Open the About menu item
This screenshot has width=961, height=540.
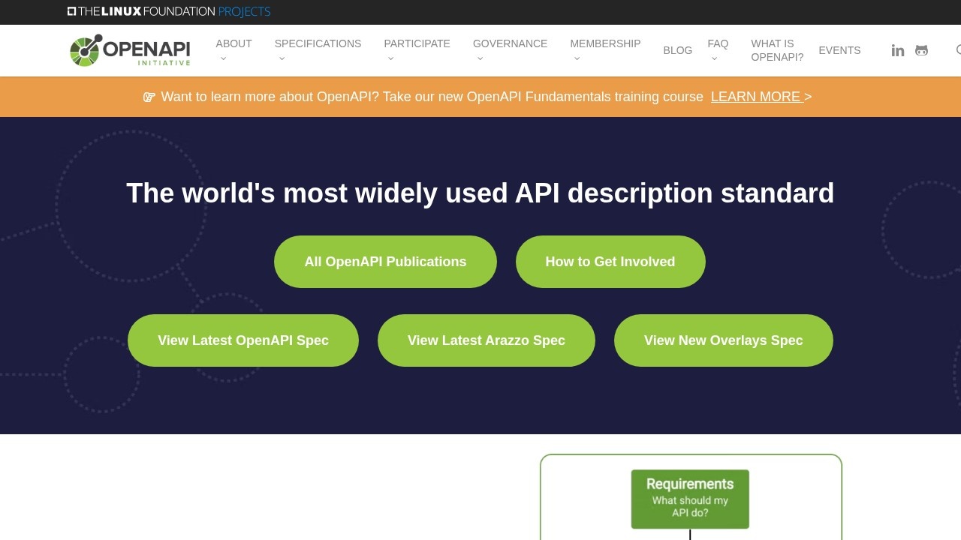click(x=233, y=43)
